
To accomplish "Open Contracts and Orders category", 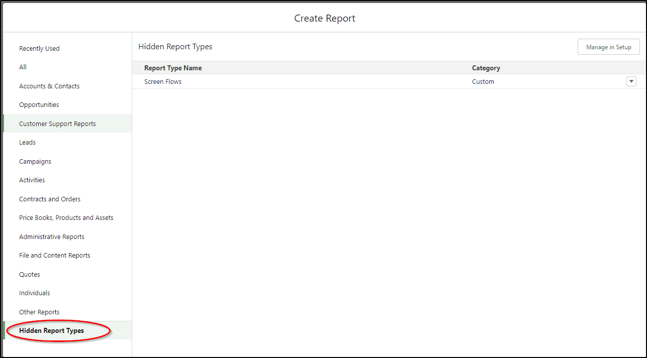I will (50, 199).
